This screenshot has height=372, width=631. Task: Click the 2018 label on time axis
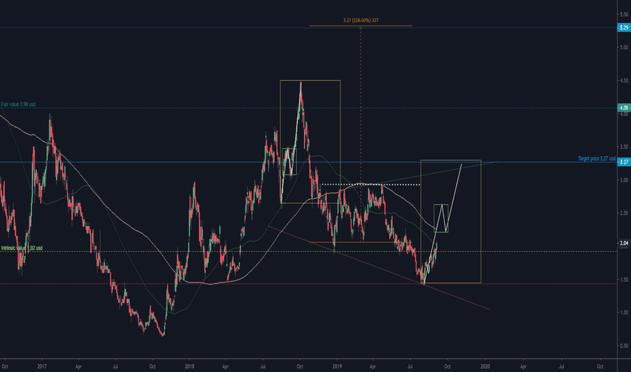190,367
